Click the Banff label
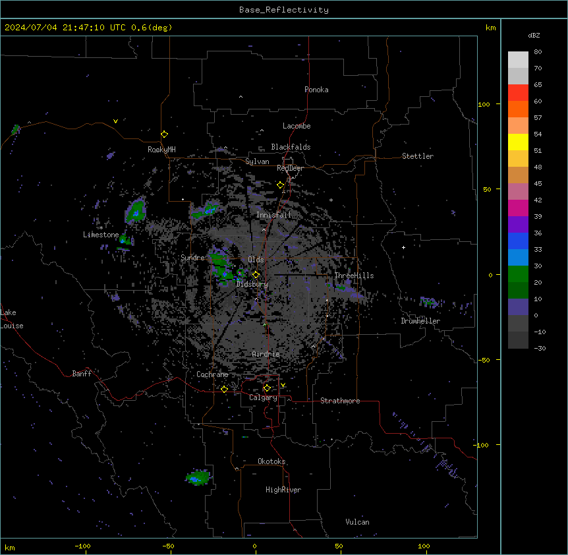 coord(82,374)
